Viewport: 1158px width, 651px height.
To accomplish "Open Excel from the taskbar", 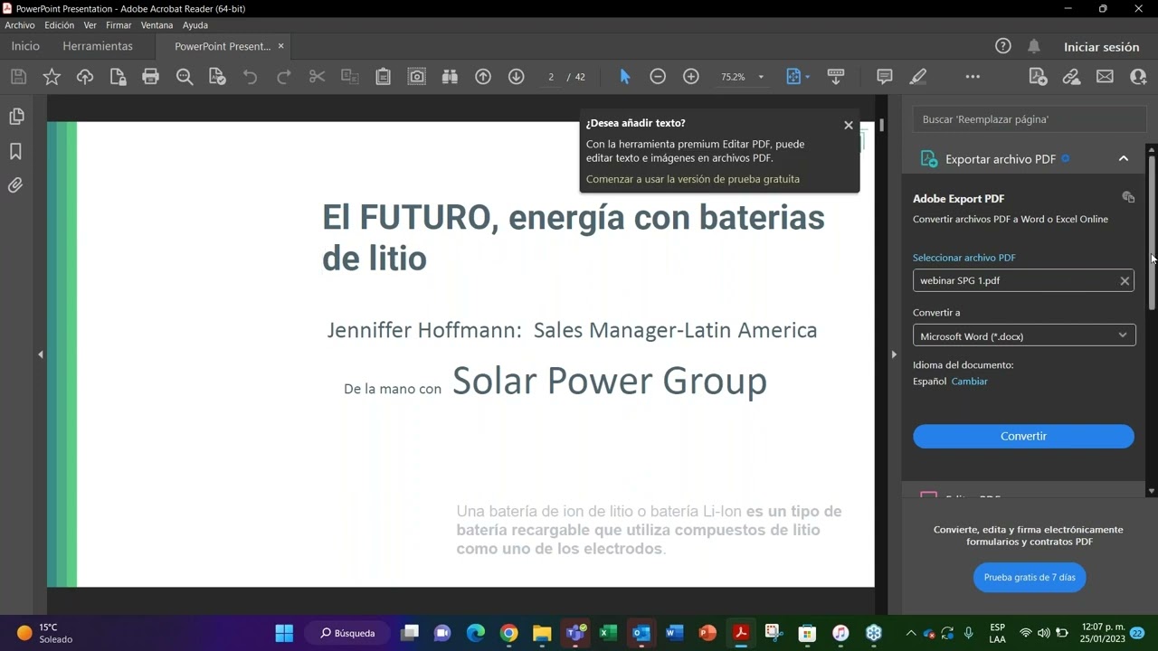I will (x=608, y=633).
